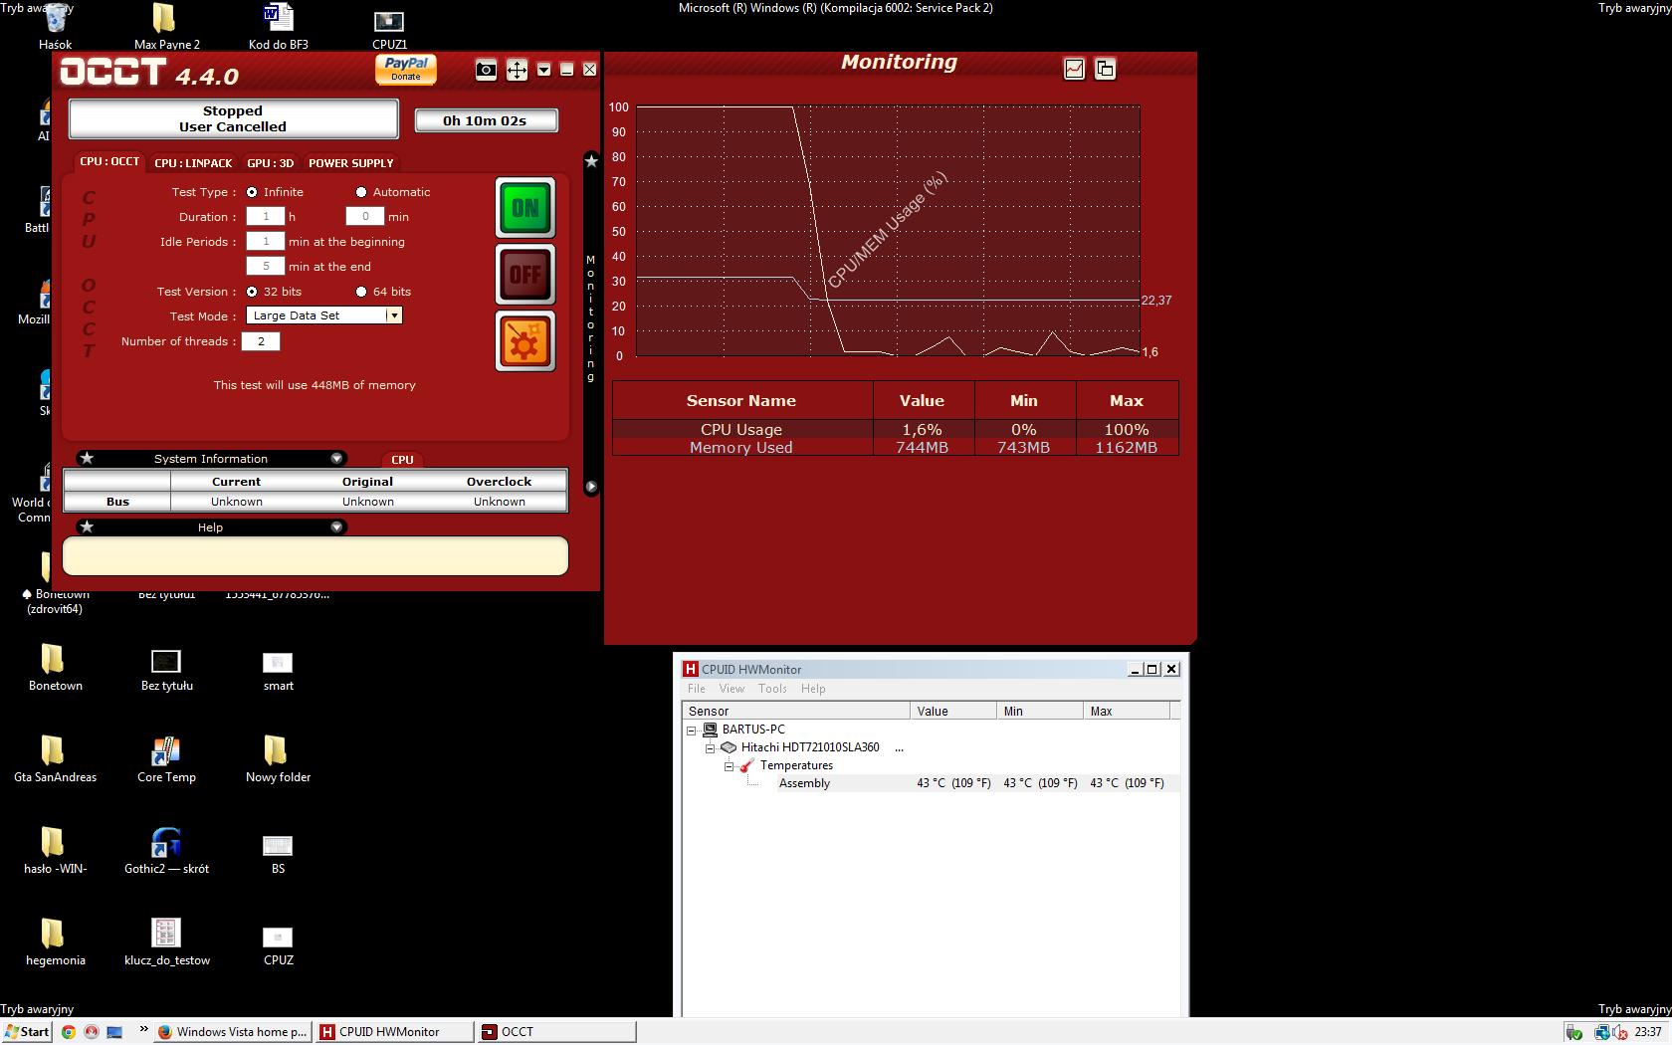Open the File menu in HWMonitor
The width and height of the screenshot is (1672, 1045).
[697, 689]
